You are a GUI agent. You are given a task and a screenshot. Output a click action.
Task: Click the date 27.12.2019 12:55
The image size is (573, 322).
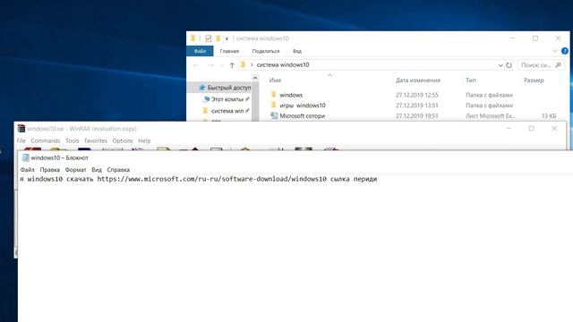[x=416, y=95]
